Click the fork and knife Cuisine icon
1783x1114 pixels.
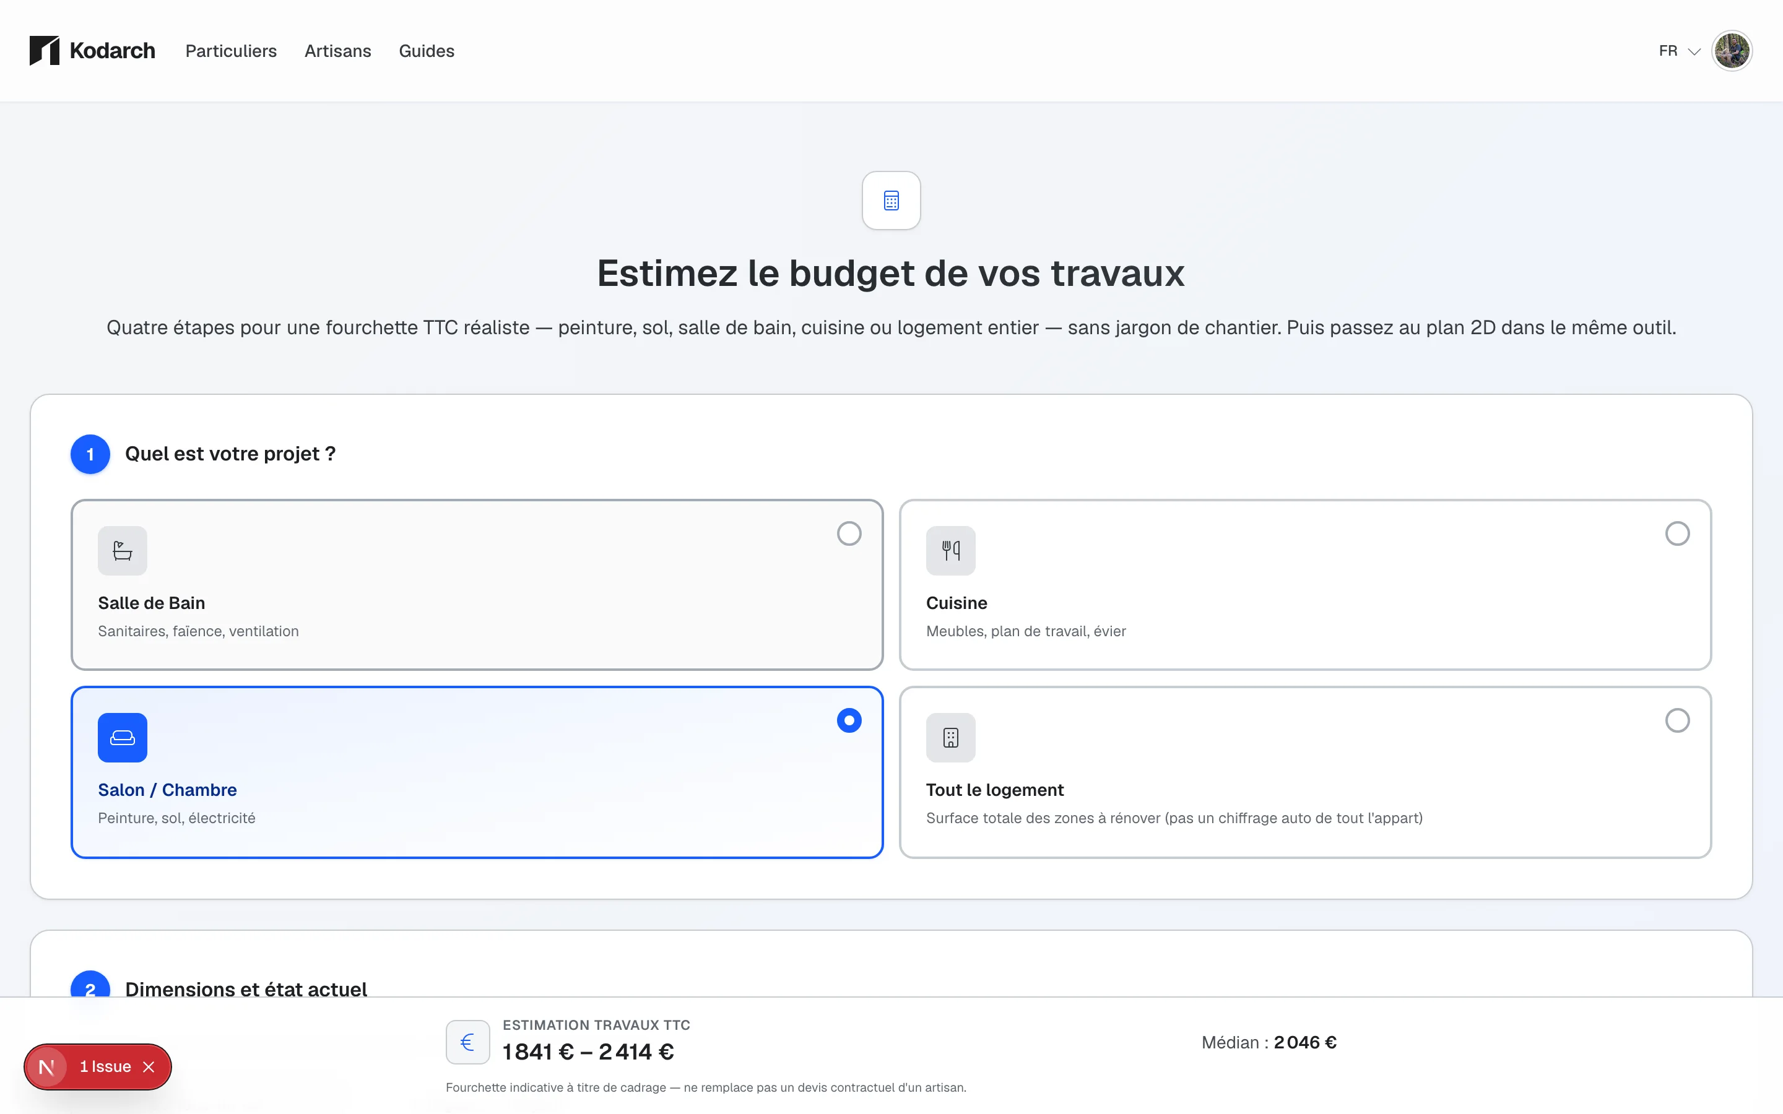pos(950,550)
